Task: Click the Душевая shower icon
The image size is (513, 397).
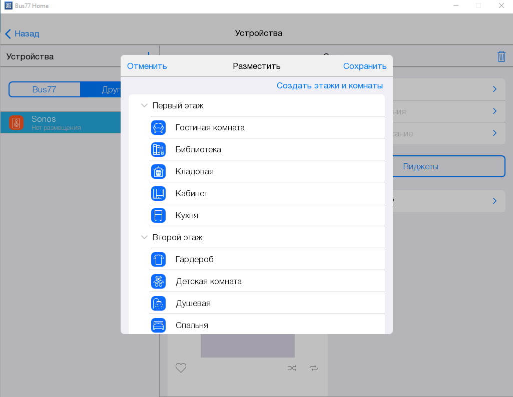Action: coord(158,303)
